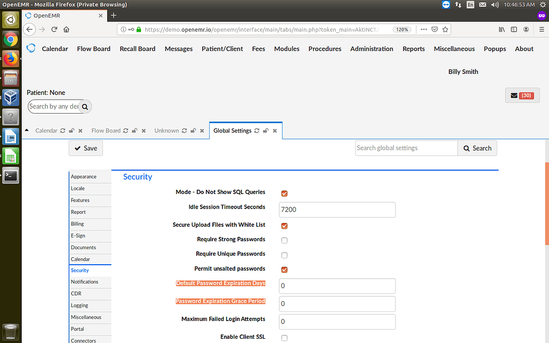Enable Client SSL
This screenshot has width=549, height=343.
284,338
